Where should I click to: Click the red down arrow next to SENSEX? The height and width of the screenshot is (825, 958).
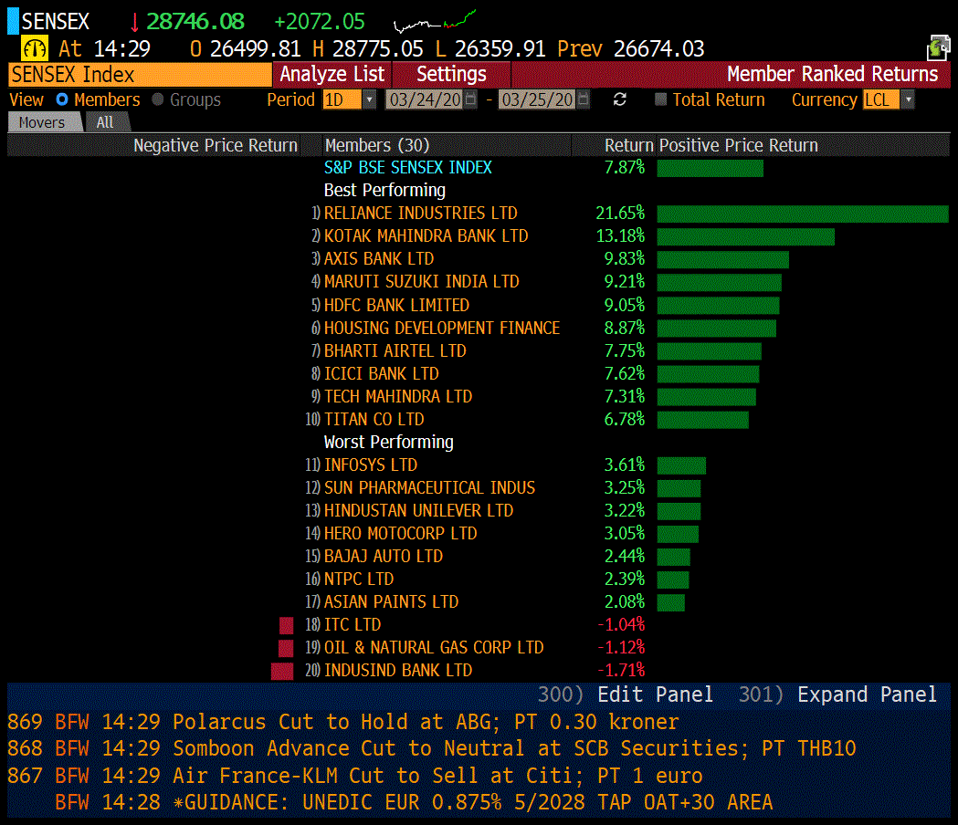(135, 22)
